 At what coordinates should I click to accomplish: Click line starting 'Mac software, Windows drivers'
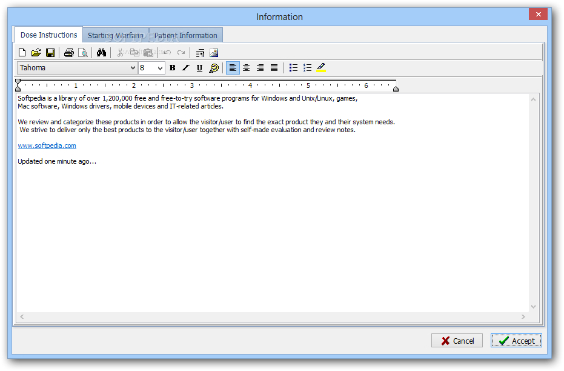click(x=121, y=106)
